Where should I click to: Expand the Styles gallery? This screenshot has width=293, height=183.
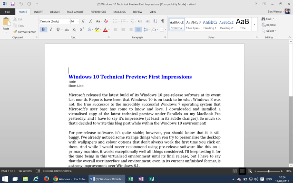tap(254, 24)
